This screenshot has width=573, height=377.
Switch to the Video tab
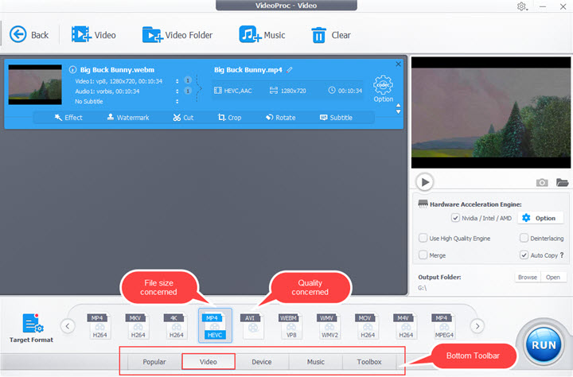(209, 362)
